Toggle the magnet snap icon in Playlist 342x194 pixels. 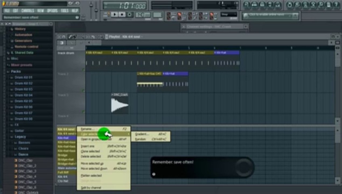pos(64,37)
